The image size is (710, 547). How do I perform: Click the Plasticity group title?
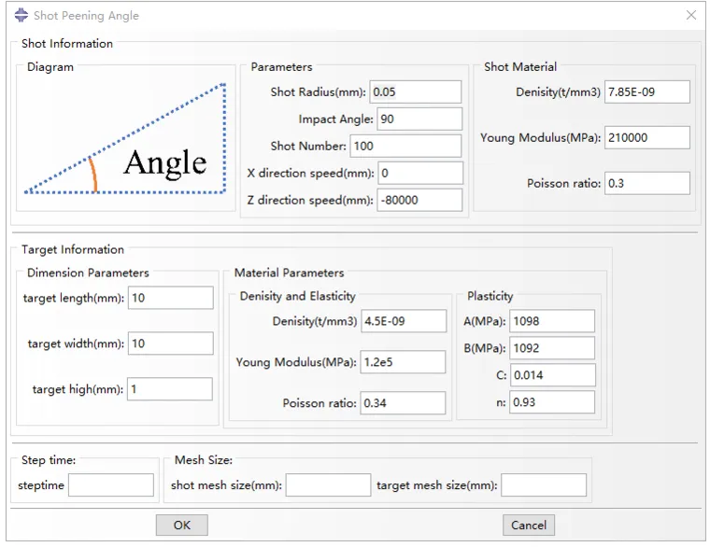[x=490, y=296]
